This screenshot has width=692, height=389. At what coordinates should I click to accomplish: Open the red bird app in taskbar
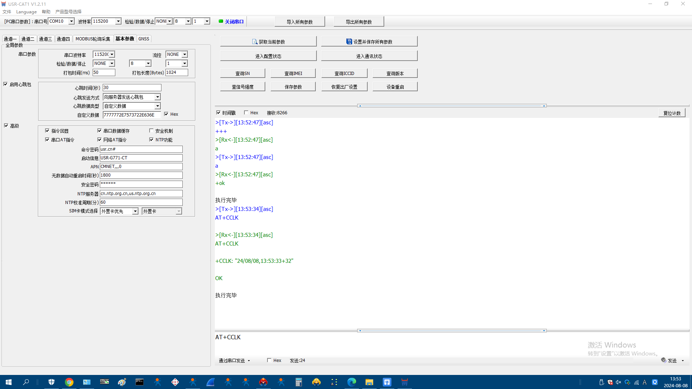coord(263,382)
